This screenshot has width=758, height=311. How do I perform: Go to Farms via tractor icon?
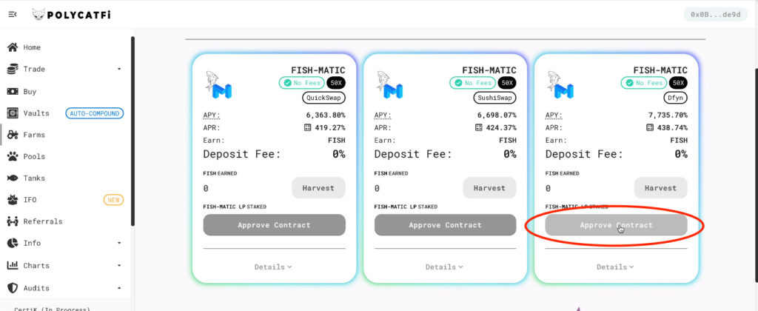(13, 135)
